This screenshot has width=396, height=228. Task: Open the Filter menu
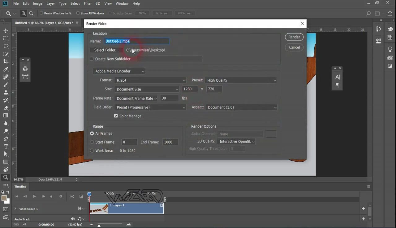pyautogui.click(x=88, y=3)
